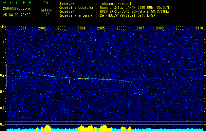
Task: Click the 2301 time axis label
Action: pyautogui.click(x=22, y=28)
